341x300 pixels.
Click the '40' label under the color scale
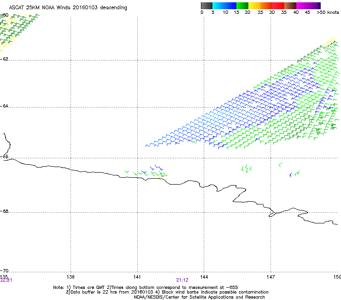296,12
